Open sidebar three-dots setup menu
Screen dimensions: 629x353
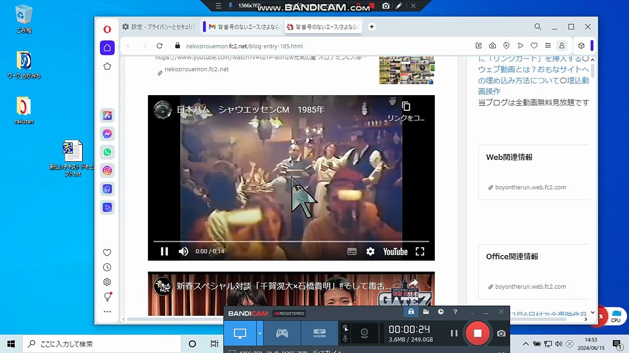[107, 311]
